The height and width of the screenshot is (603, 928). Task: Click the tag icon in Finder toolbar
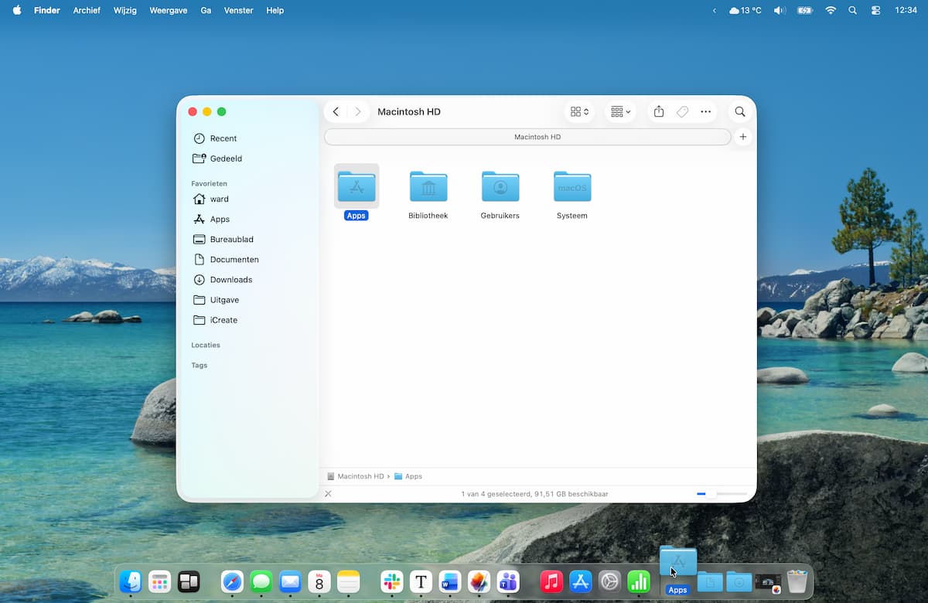(682, 112)
